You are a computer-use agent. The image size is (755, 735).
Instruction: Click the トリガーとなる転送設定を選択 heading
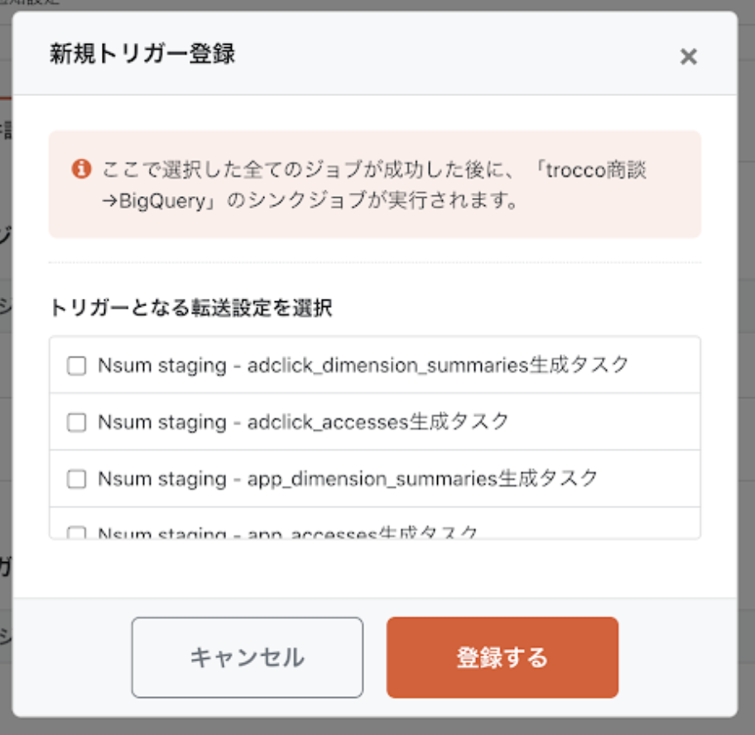[191, 309]
